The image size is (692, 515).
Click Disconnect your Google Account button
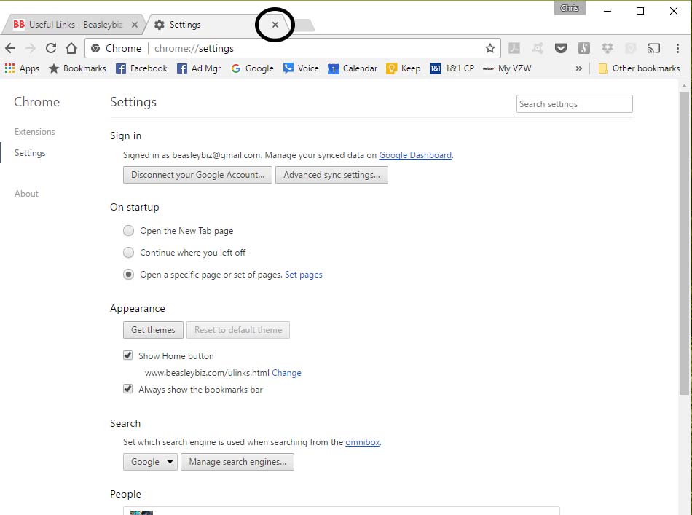click(x=197, y=175)
